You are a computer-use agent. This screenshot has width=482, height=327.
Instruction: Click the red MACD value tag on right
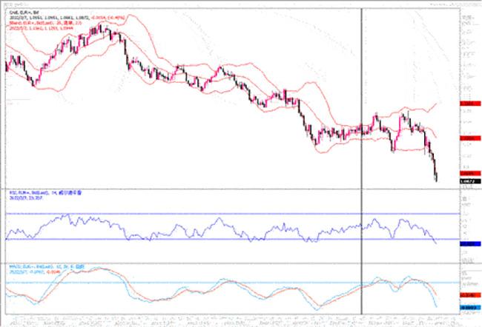click(x=466, y=296)
